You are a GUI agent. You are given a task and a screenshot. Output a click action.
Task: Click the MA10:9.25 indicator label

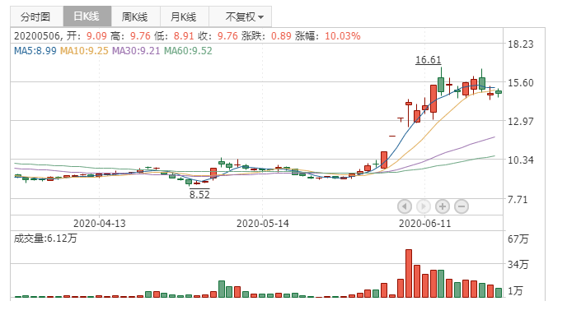(x=84, y=51)
